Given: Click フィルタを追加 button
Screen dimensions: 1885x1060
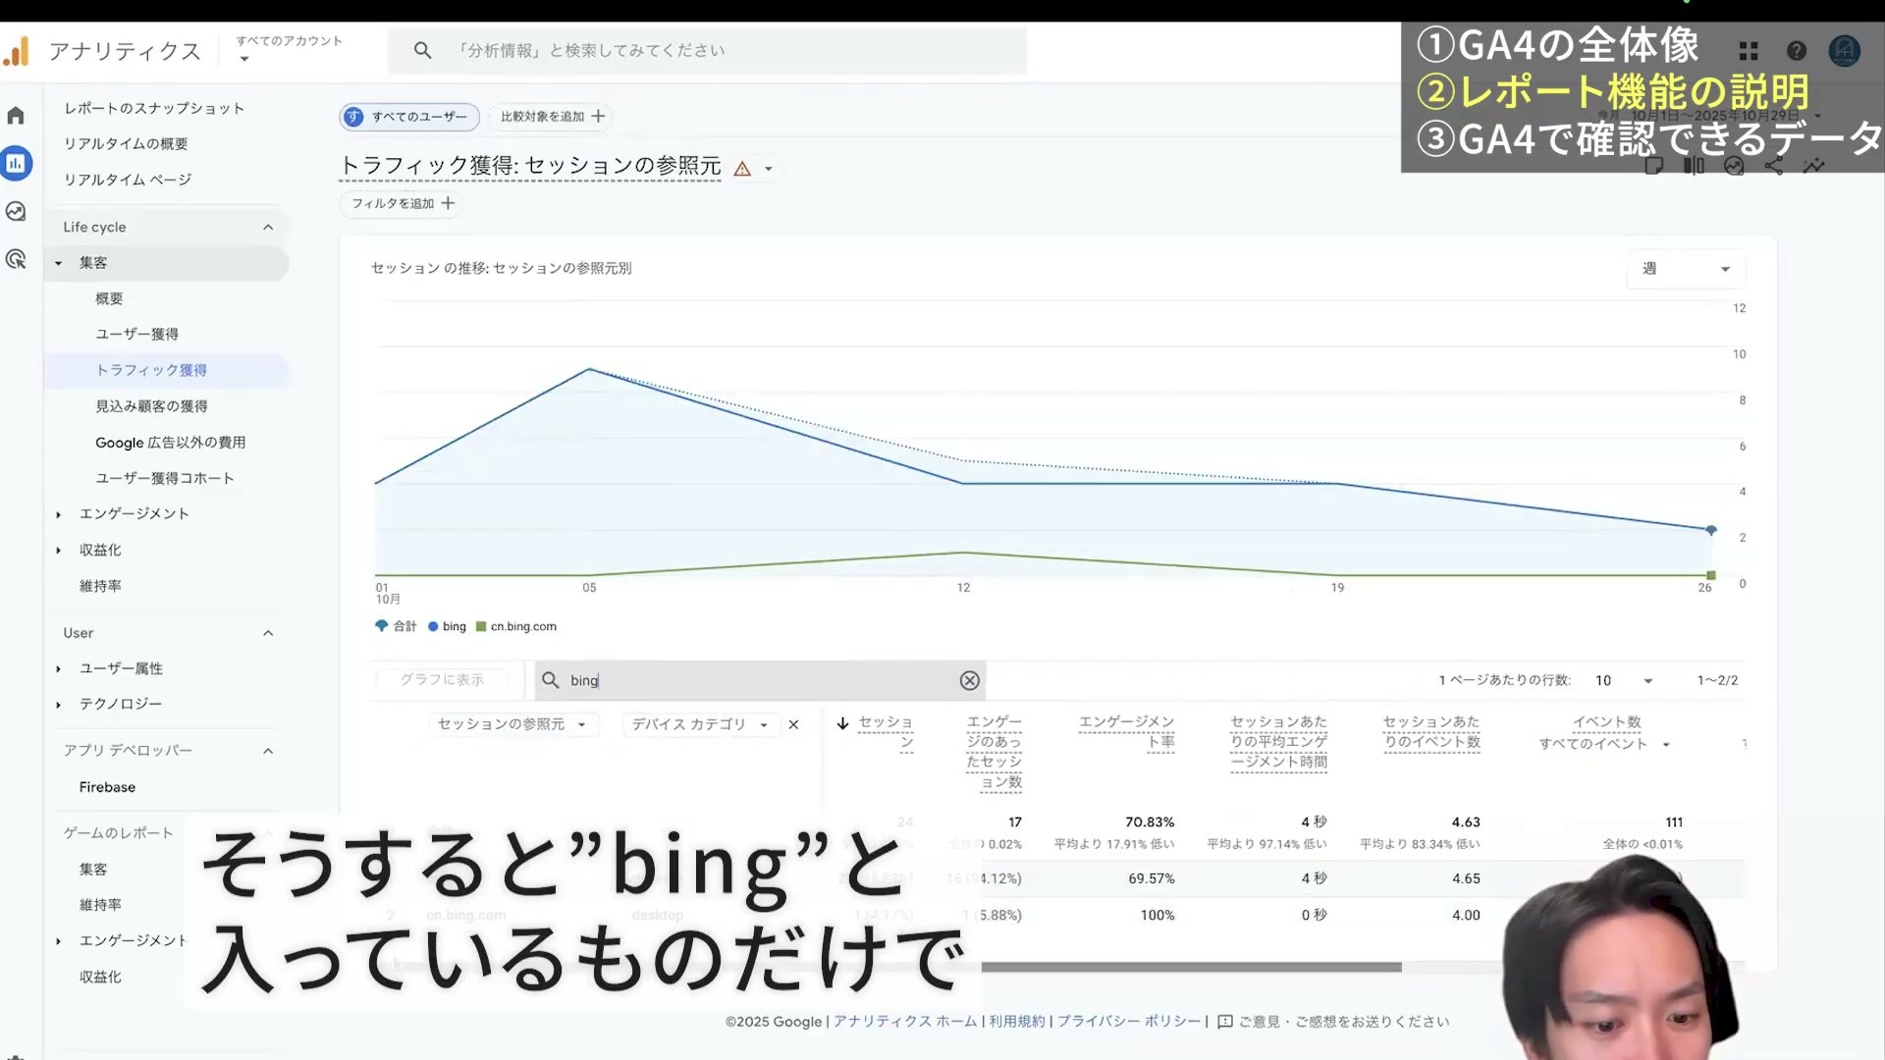Looking at the screenshot, I should 403,203.
